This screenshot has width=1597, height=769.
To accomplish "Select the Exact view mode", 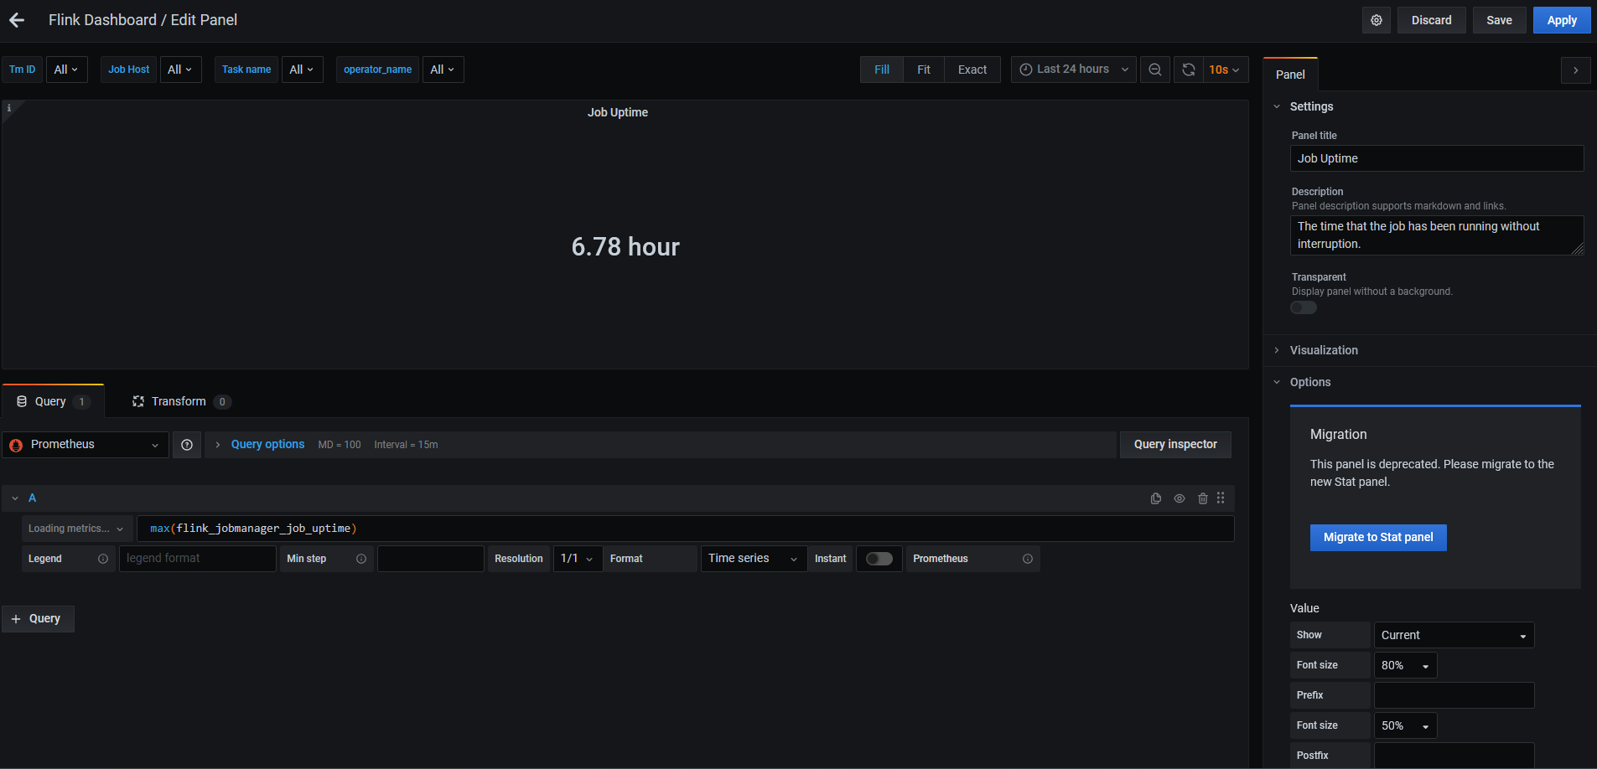I will (972, 70).
